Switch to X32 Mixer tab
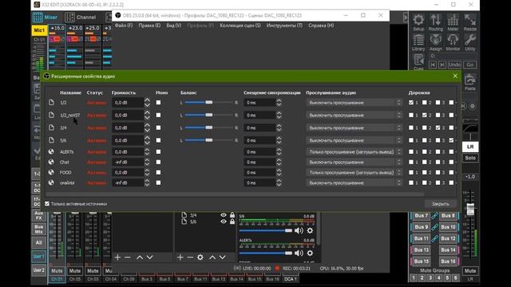 point(45,17)
